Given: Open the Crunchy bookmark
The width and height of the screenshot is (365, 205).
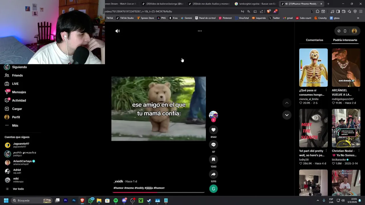Looking at the screenshot, I should (x=321, y=18).
